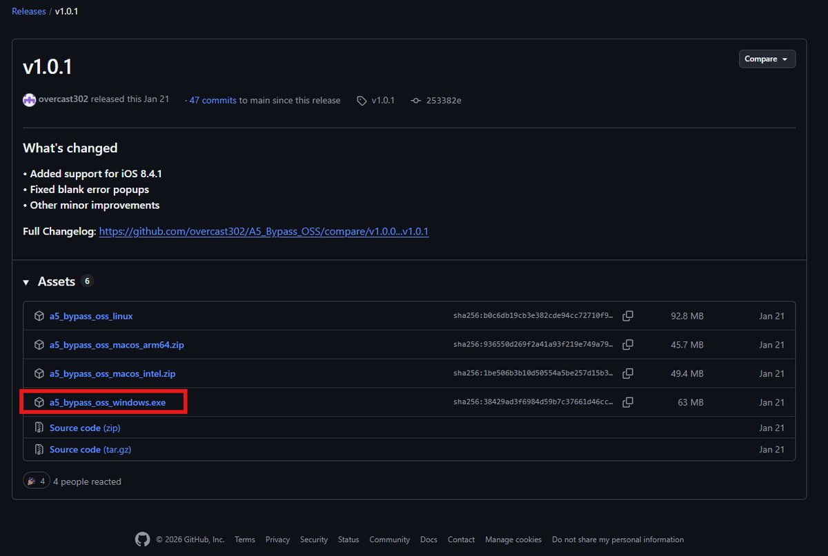This screenshot has width=828, height=556.
Task: Click Manage cookies in the footer
Action: pos(513,539)
